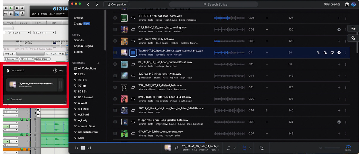Open the 808 Sn collection
This screenshot has height=154, width=359.
tap(80, 91)
